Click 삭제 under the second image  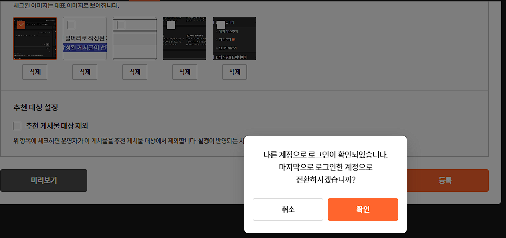[x=85, y=72]
